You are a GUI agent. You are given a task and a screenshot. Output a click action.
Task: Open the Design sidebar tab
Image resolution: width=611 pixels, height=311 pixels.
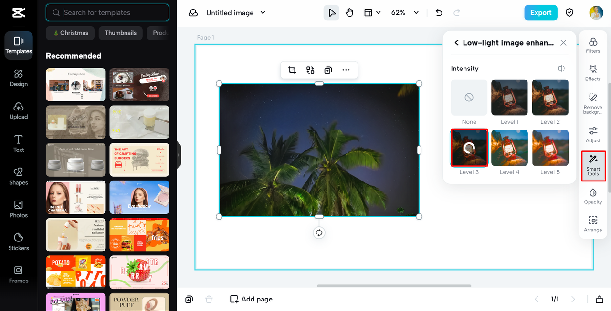(x=19, y=78)
